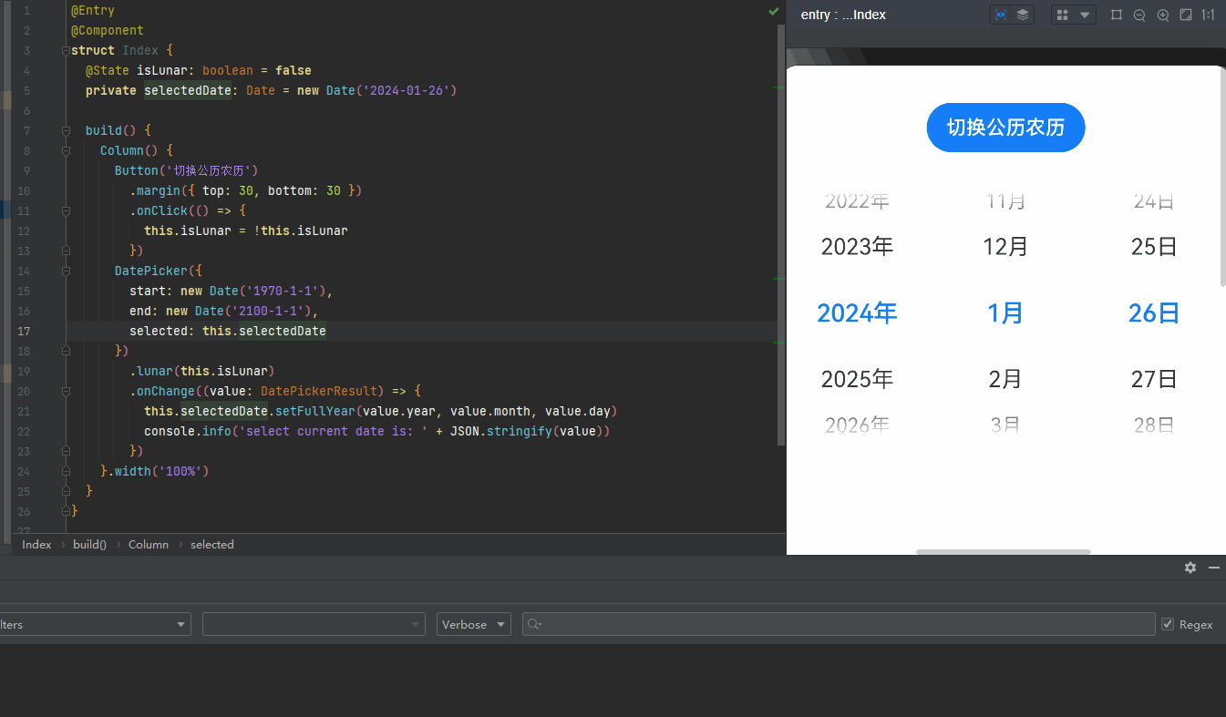Click the search magnifier icon in log filter

(535, 624)
